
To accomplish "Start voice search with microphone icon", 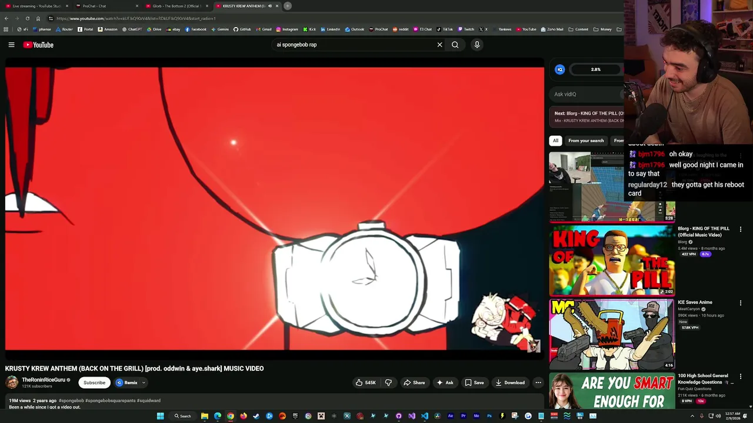I will [x=477, y=45].
